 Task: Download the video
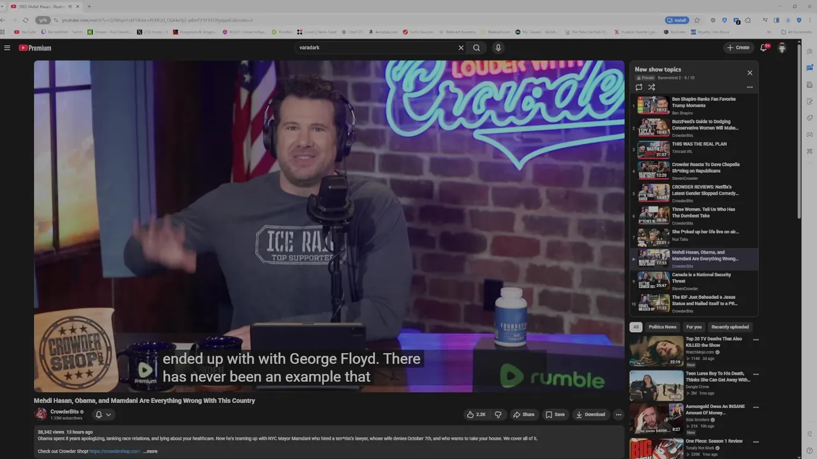(x=590, y=414)
